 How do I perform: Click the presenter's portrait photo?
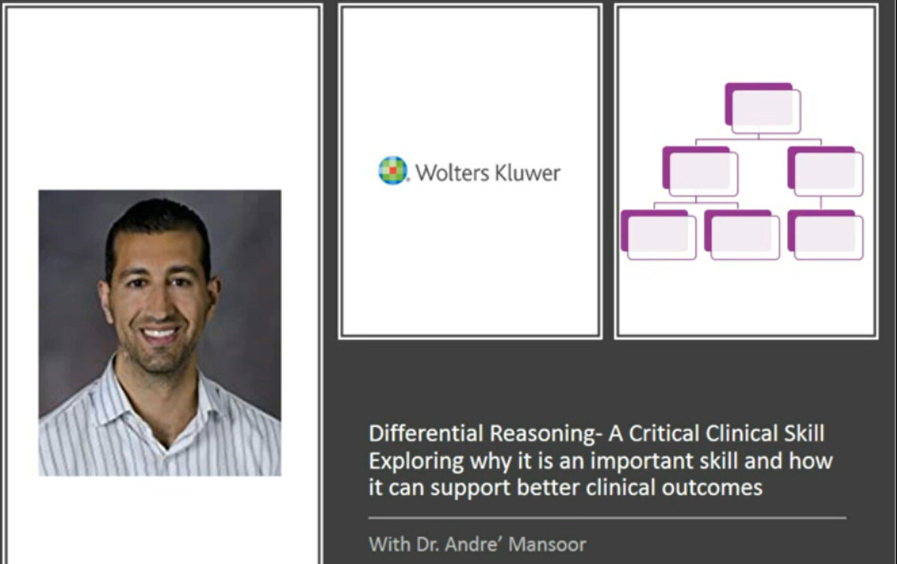point(160,332)
